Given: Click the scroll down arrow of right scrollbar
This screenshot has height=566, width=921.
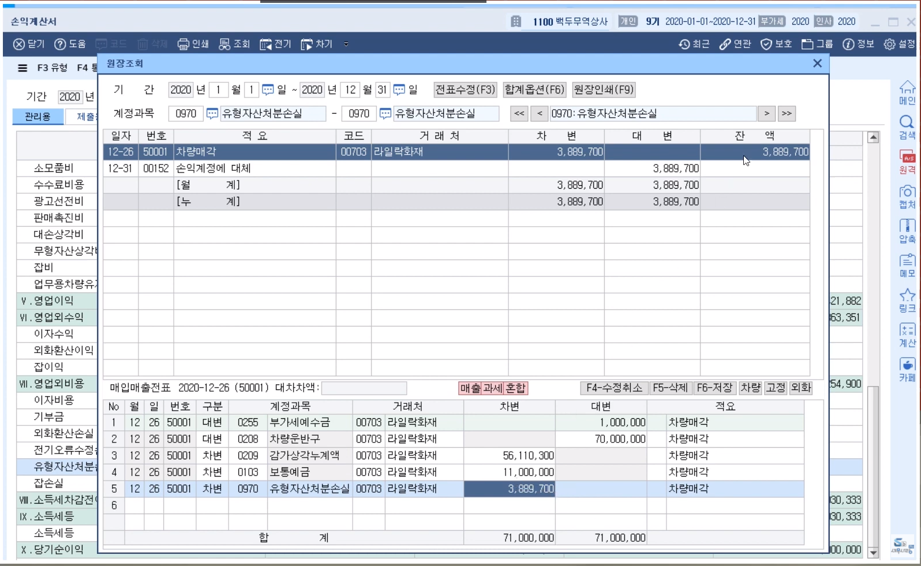Looking at the screenshot, I should 873,552.
